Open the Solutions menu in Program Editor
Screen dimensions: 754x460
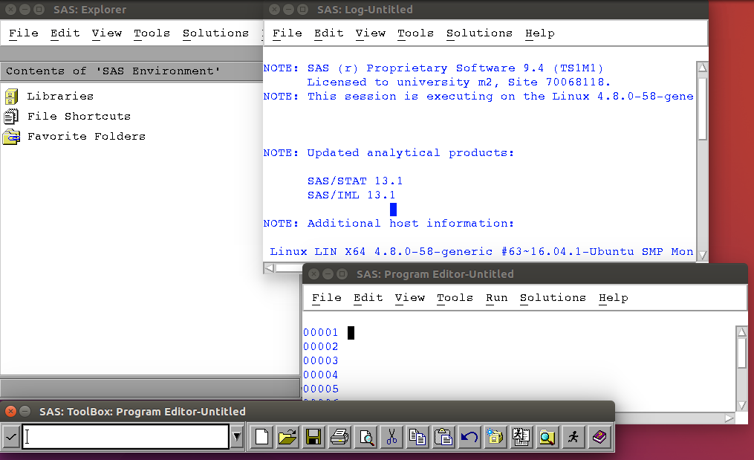(x=553, y=298)
